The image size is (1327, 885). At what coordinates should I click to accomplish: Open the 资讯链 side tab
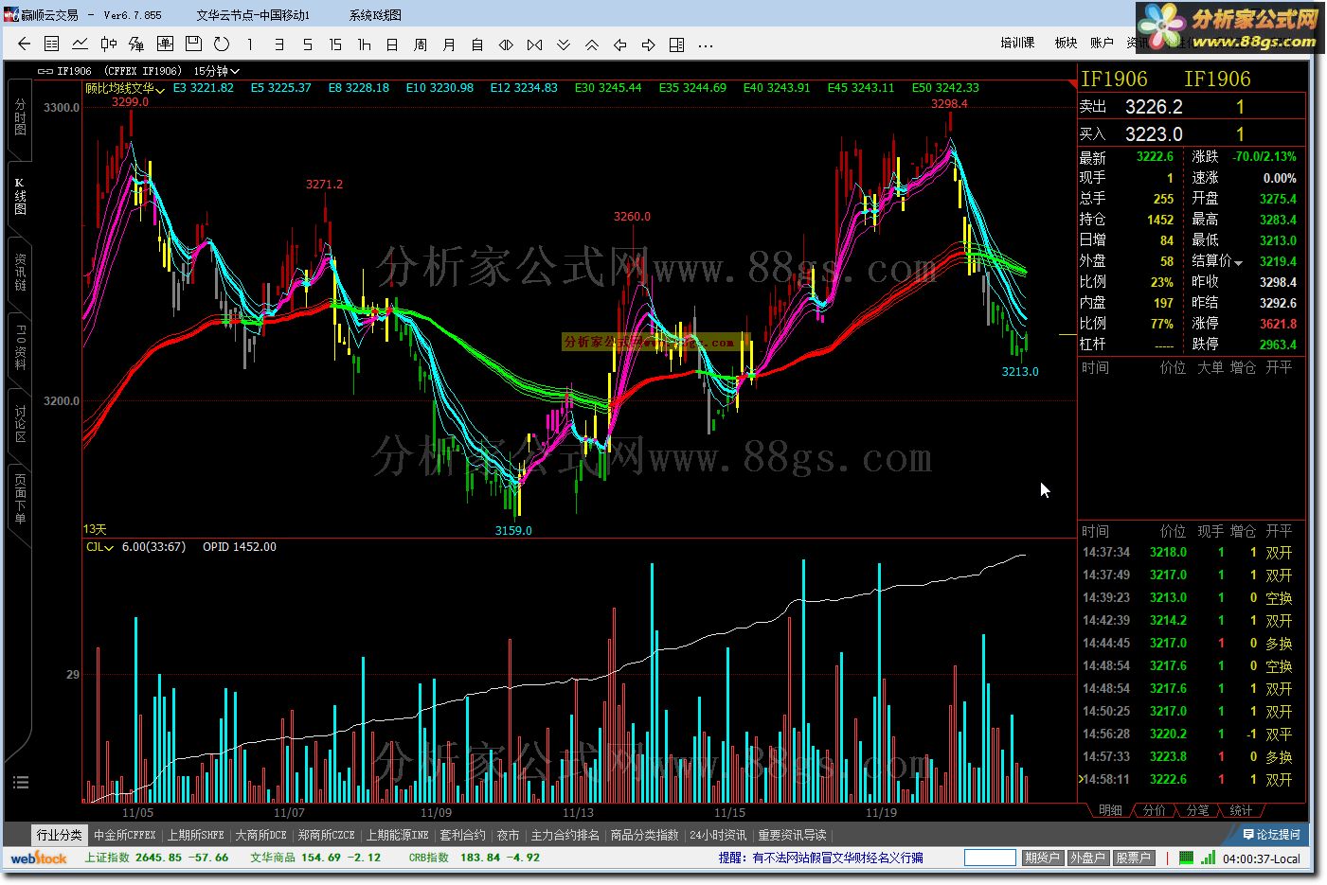20,273
